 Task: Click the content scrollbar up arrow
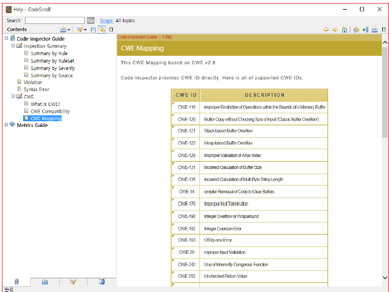click(x=385, y=43)
